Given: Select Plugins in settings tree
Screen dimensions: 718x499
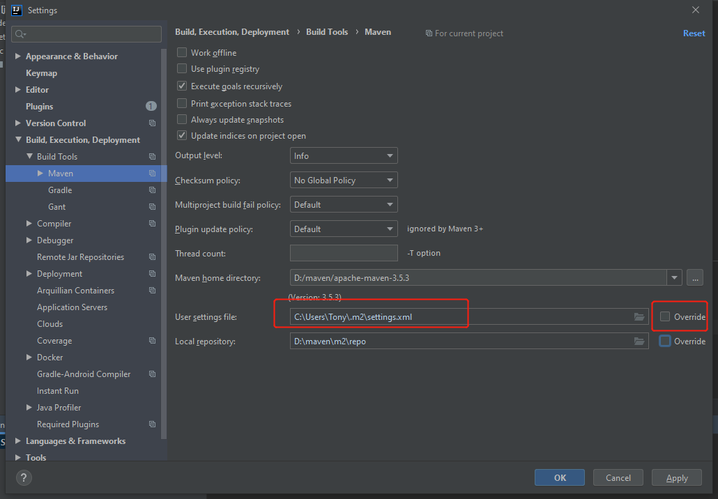Looking at the screenshot, I should point(39,107).
